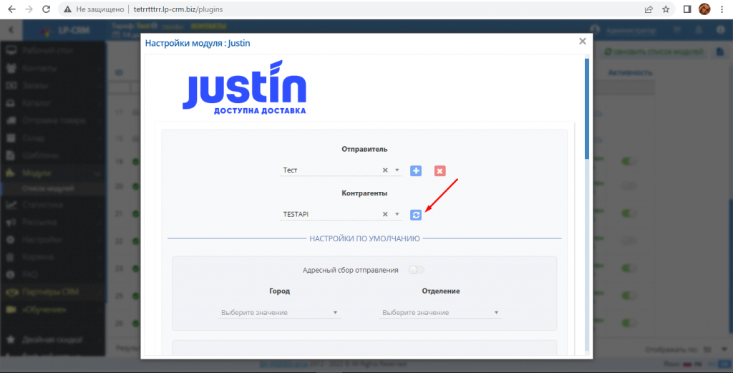
Task: Reload the page with the refresh icon
Action: (46, 9)
